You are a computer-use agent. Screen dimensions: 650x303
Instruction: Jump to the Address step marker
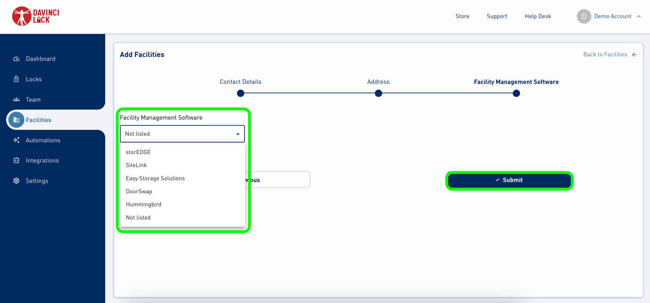click(x=378, y=93)
